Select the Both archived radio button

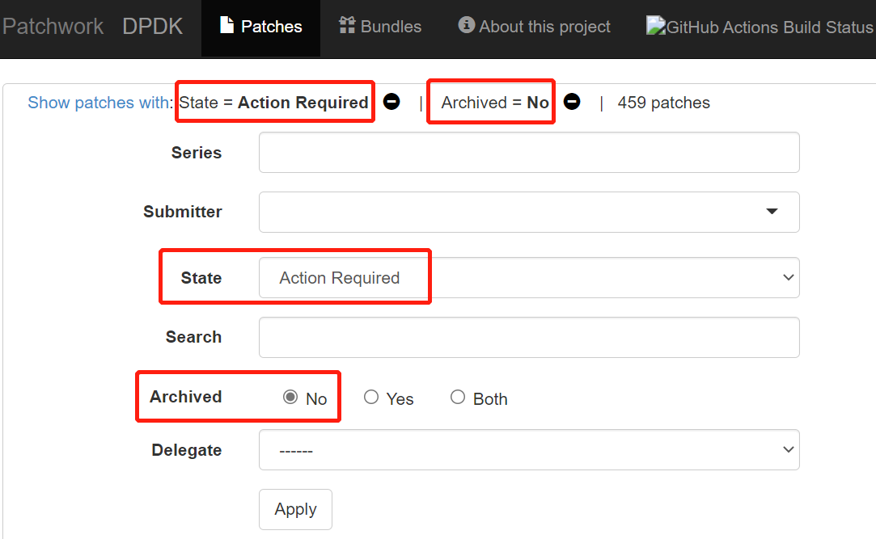coord(458,397)
